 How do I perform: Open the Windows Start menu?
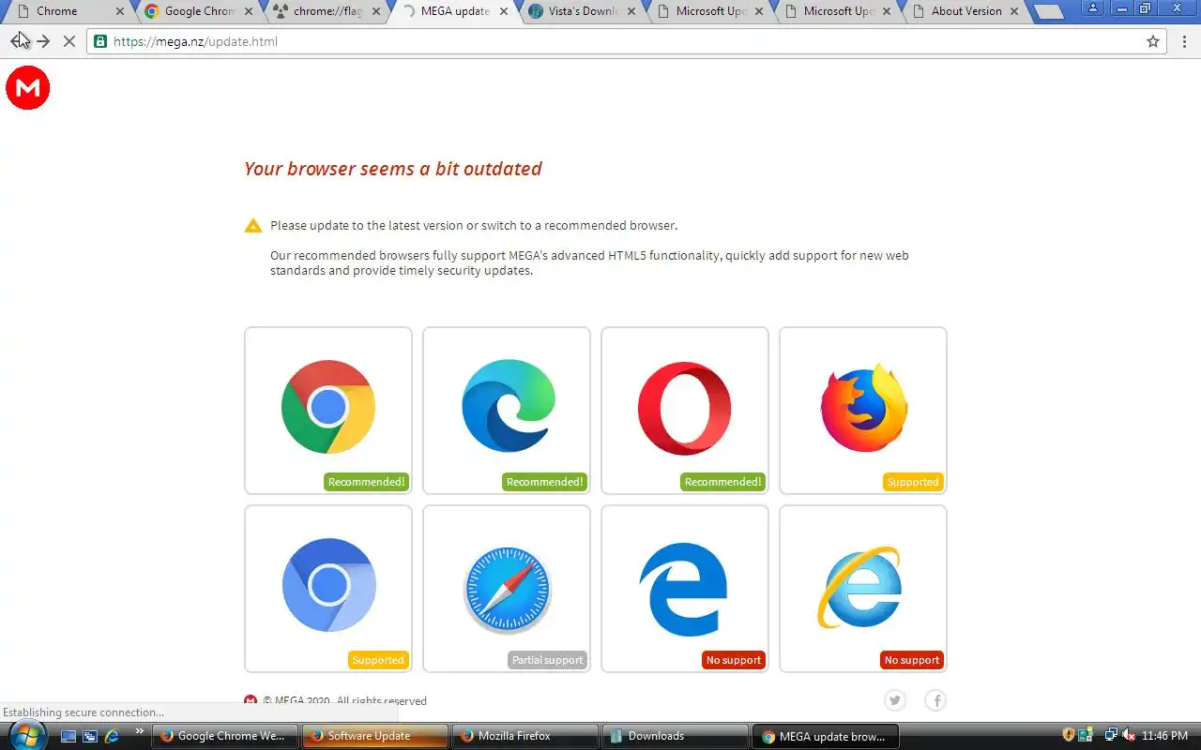click(26, 736)
